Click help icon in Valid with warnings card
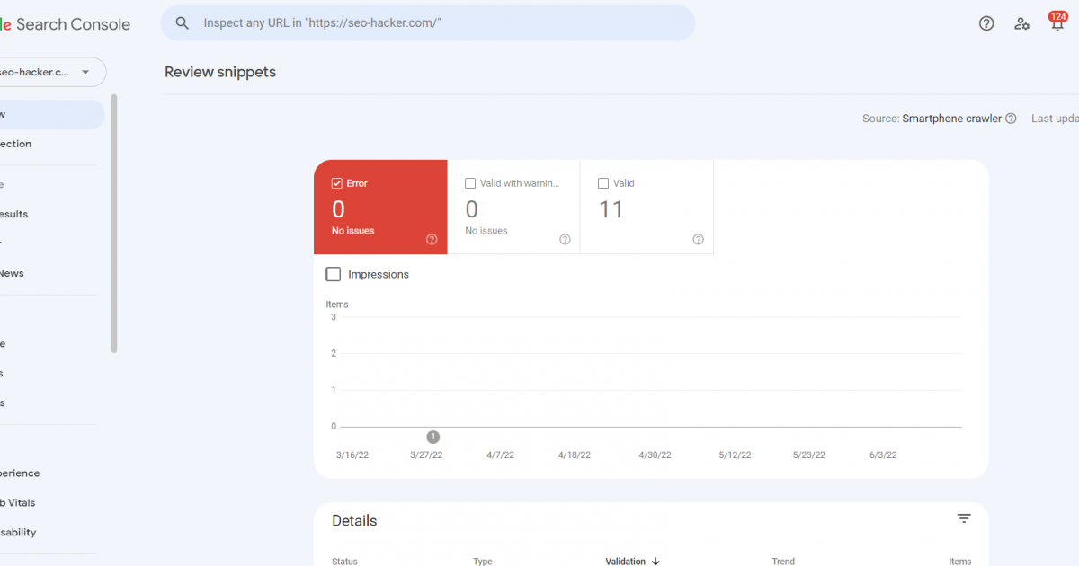Image resolution: width=1079 pixels, height=566 pixels. click(x=565, y=239)
